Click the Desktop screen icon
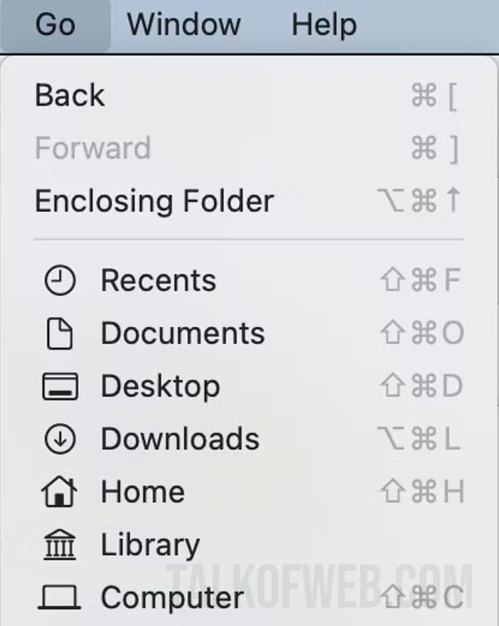This screenshot has width=499, height=626. 61,387
